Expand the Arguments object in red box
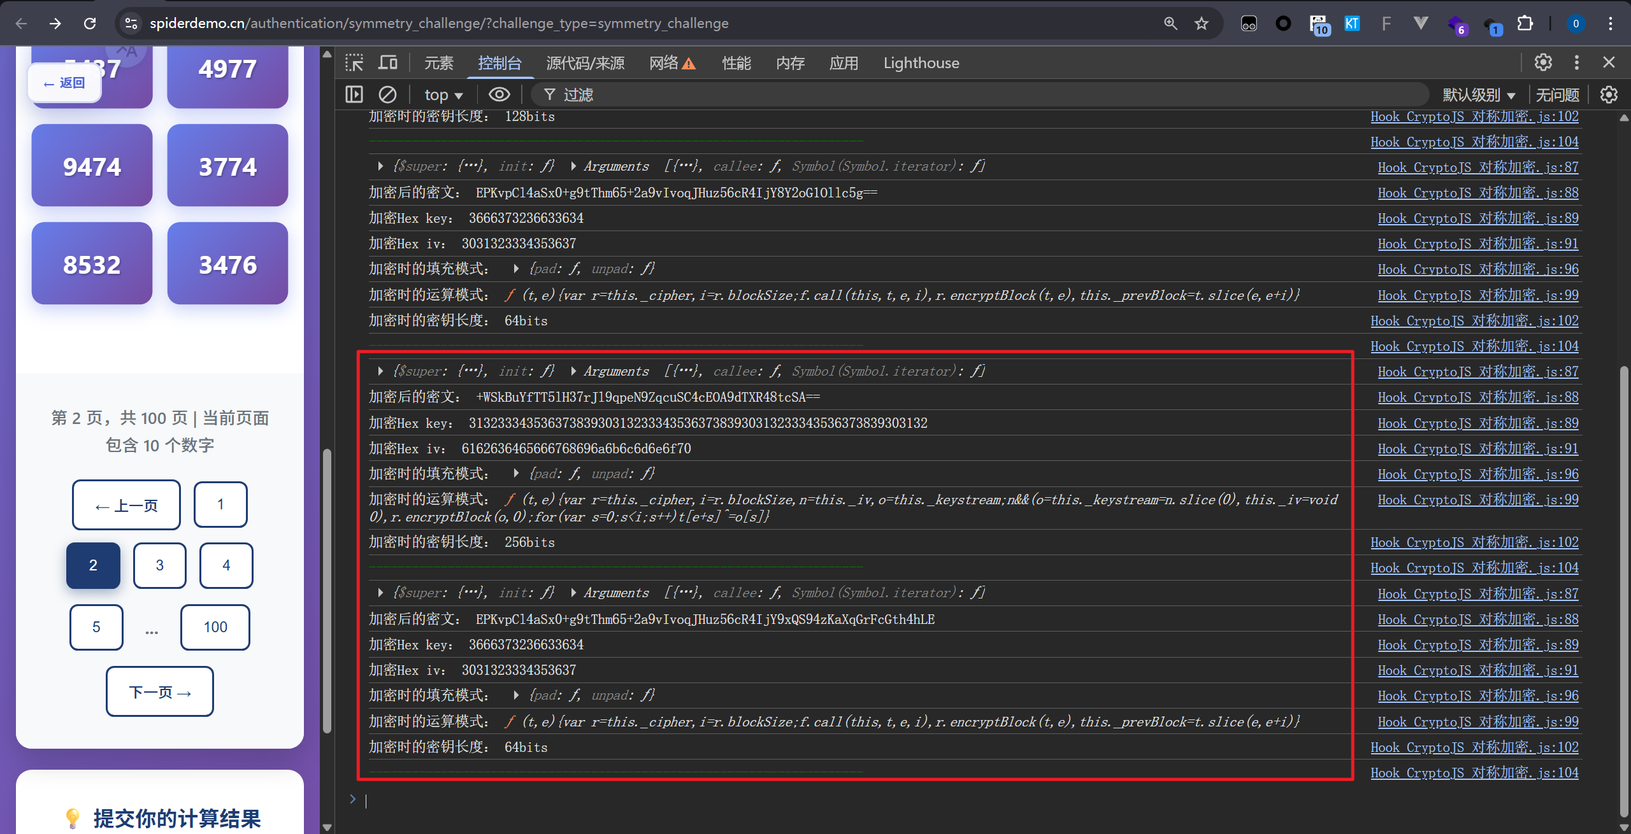Viewport: 1631px width, 834px height. (x=573, y=371)
